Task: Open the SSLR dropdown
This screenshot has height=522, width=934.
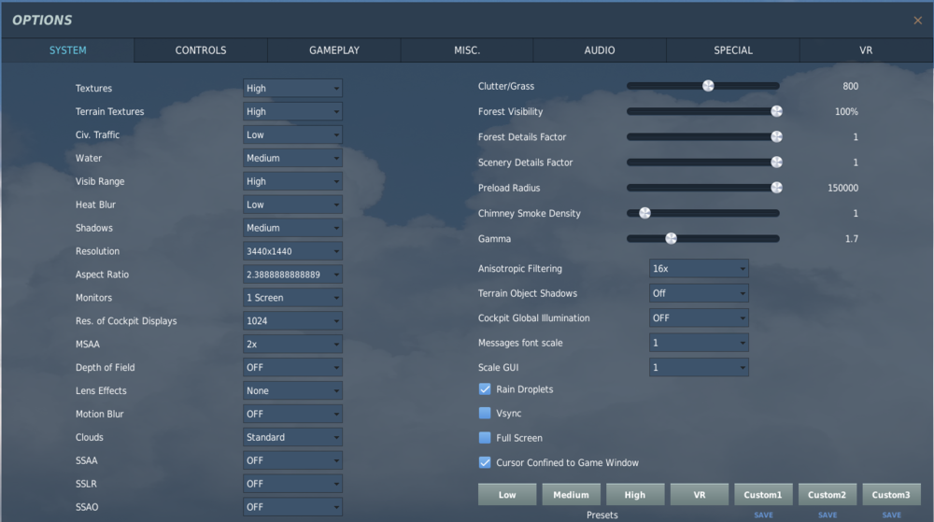Action: [x=292, y=484]
